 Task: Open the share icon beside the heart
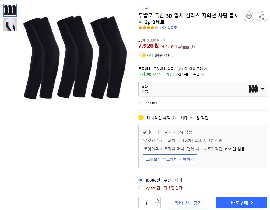(x=261, y=17)
